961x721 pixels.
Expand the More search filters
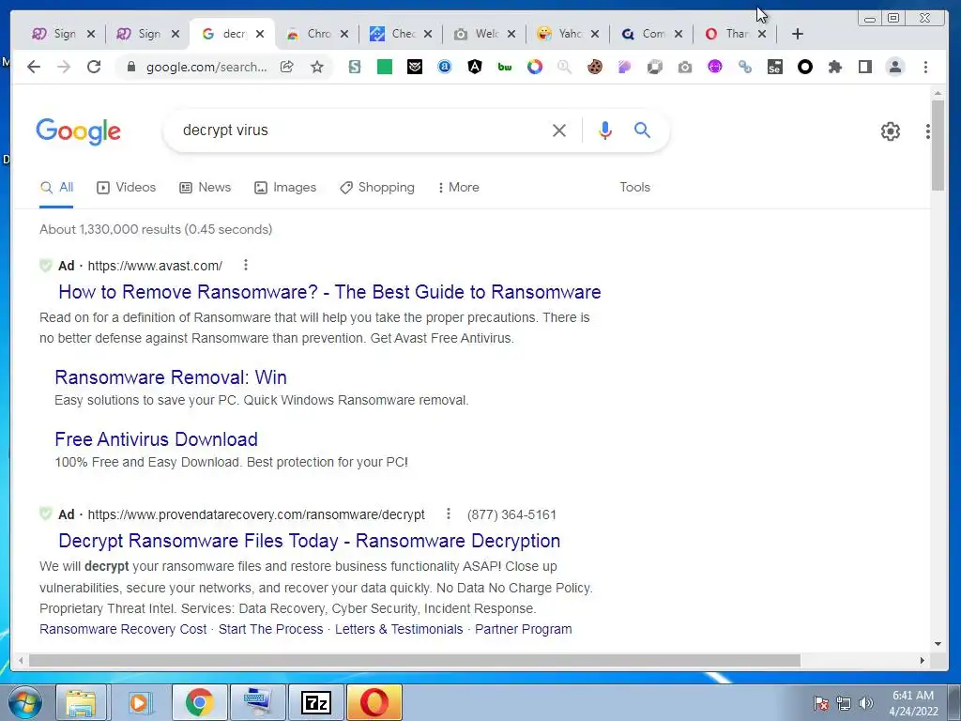tap(458, 188)
